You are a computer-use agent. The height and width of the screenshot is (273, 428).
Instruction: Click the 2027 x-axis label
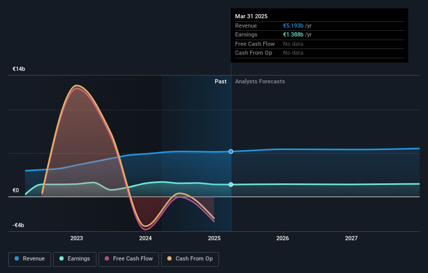pyautogui.click(x=351, y=238)
